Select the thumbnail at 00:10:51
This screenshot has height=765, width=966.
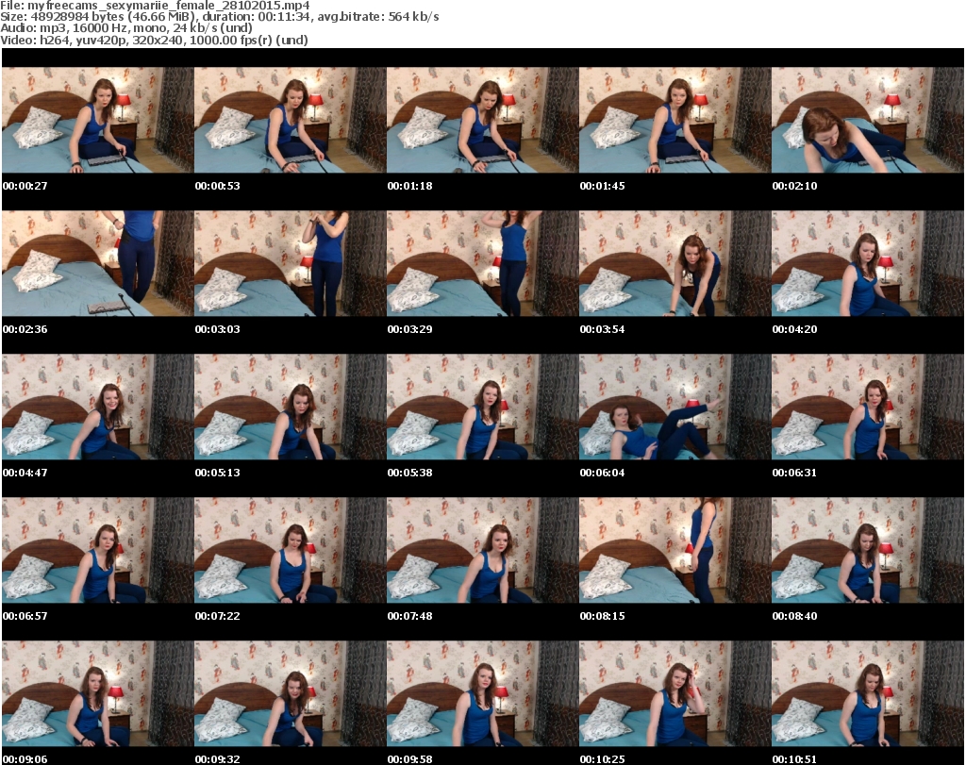pos(868,694)
